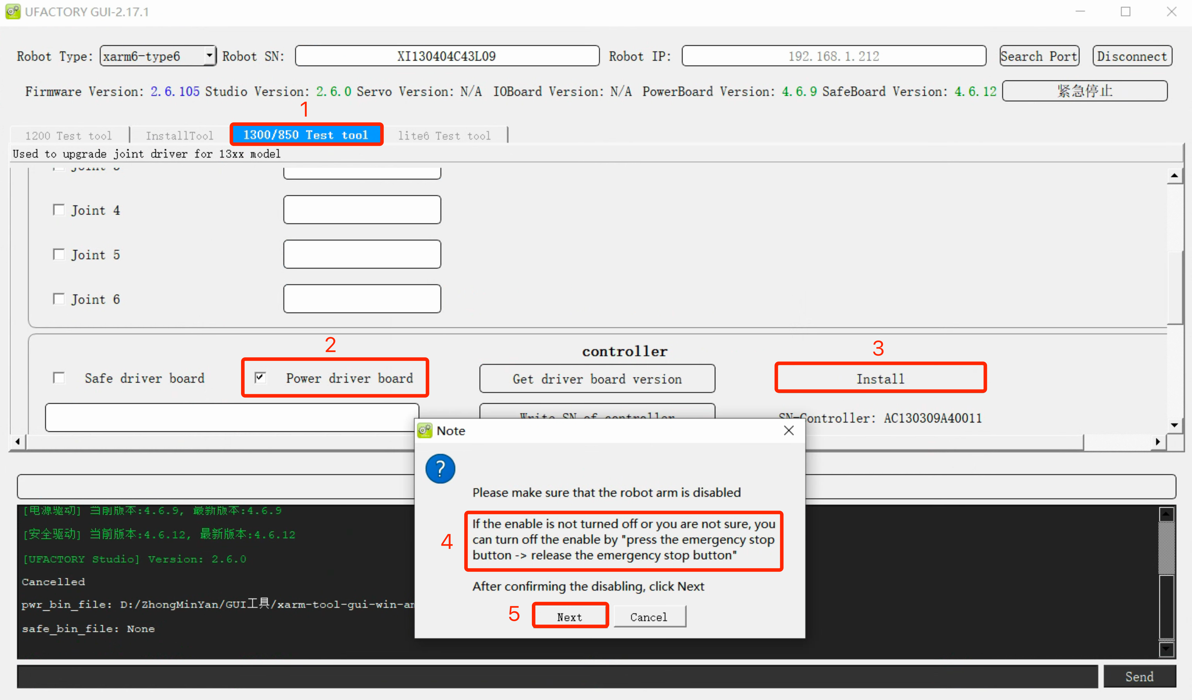
Task: Click the wide empty field above the log console
Action: point(597,486)
